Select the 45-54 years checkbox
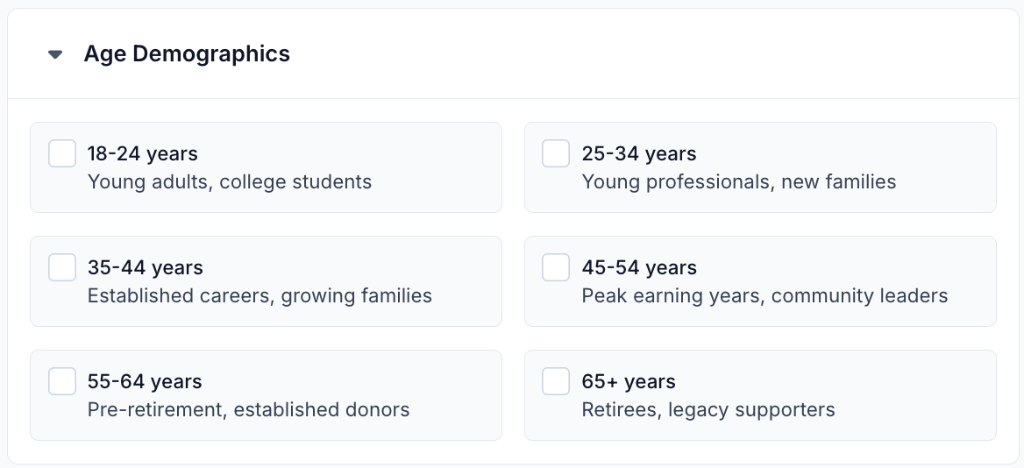This screenshot has height=468, width=1024. tap(556, 267)
